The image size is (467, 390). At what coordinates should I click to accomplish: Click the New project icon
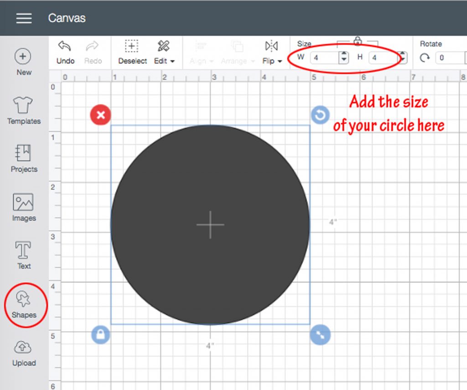coord(23,56)
